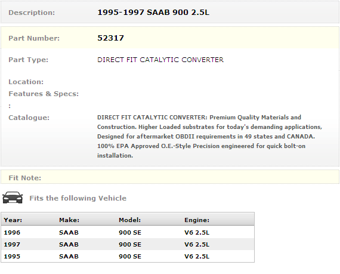Click 900 SE model in the 1995 row
This screenshot has height=274, width=340.
coord(130,257)
